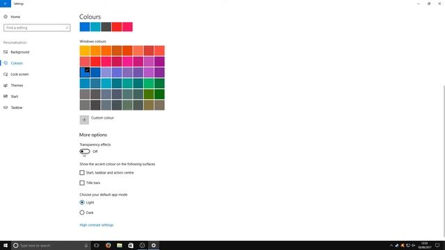Click the Settings gear icon in the taskbar
The height and width of the screenshot is (250, 445).
[154, 245]
